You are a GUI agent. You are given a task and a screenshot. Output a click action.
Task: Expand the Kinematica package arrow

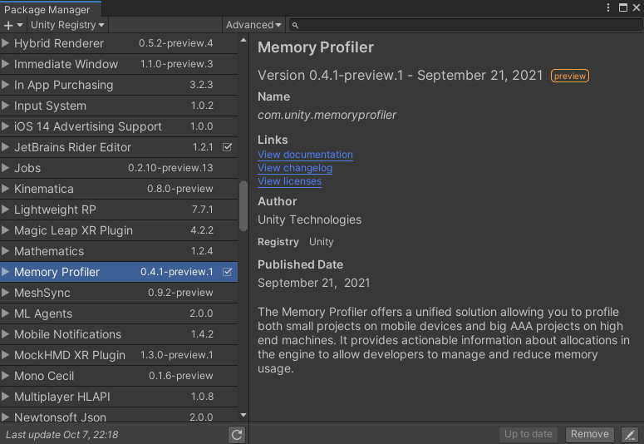pyautogui.click(x=5, y=189)
